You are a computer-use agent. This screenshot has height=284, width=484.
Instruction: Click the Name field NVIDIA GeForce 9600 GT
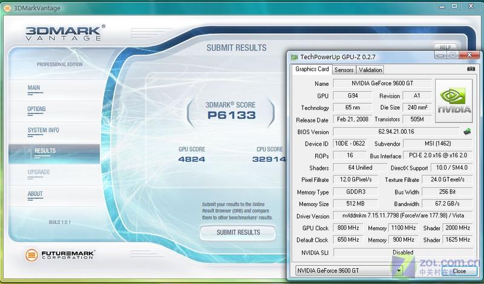click(382, 83)
